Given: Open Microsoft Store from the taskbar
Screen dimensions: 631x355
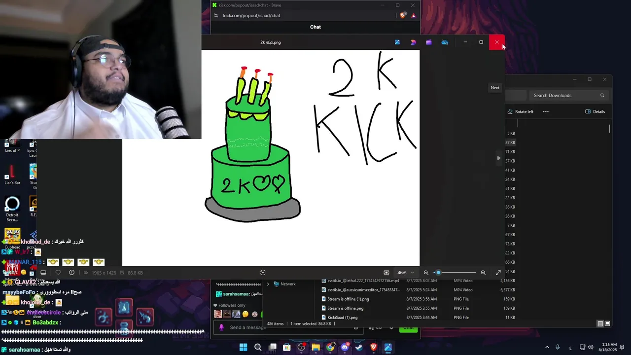Looking at the screenshot, I should tap(287, 347).
